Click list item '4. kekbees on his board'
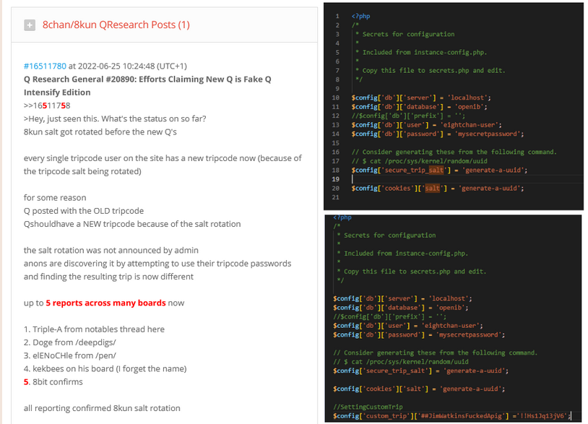 (105, 368)
